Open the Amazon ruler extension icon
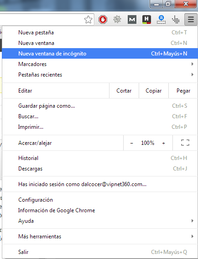Screen dimensions: 198x259 [161, 20]
